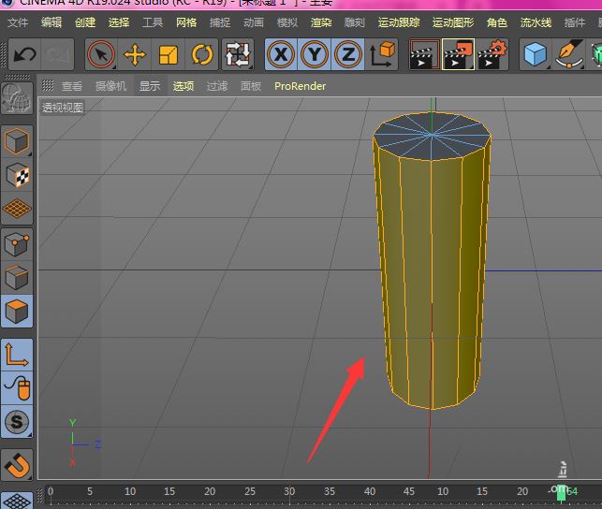The height and width of the screenshot is (509, 602).
Task: Switch to Points mode in left sidebar
Action: tap(17, 245)
